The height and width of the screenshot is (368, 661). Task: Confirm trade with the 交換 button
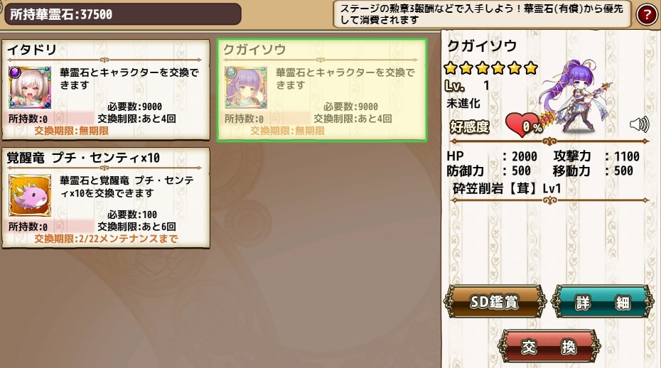pyautogui.click(x=549, y=347)
